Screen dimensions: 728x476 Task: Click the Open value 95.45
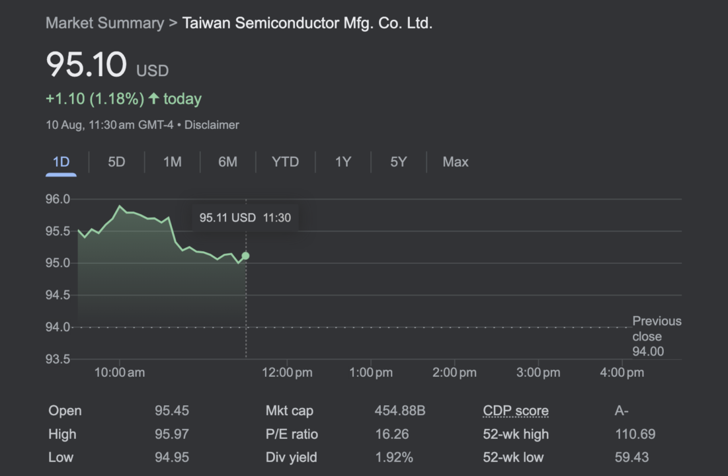tap(172, 411)
